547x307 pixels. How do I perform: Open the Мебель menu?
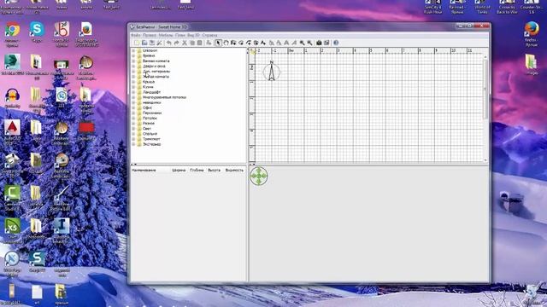(x=166, y=35)
